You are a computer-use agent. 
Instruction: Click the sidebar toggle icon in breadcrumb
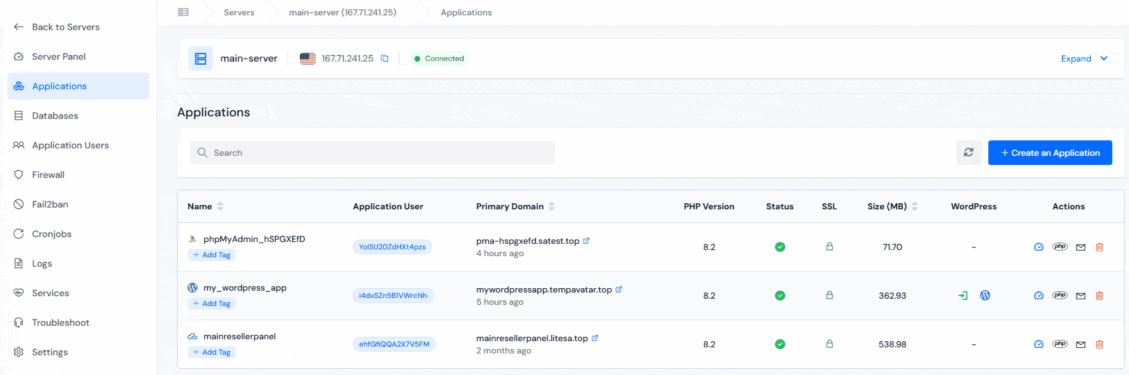click(183, 12)
